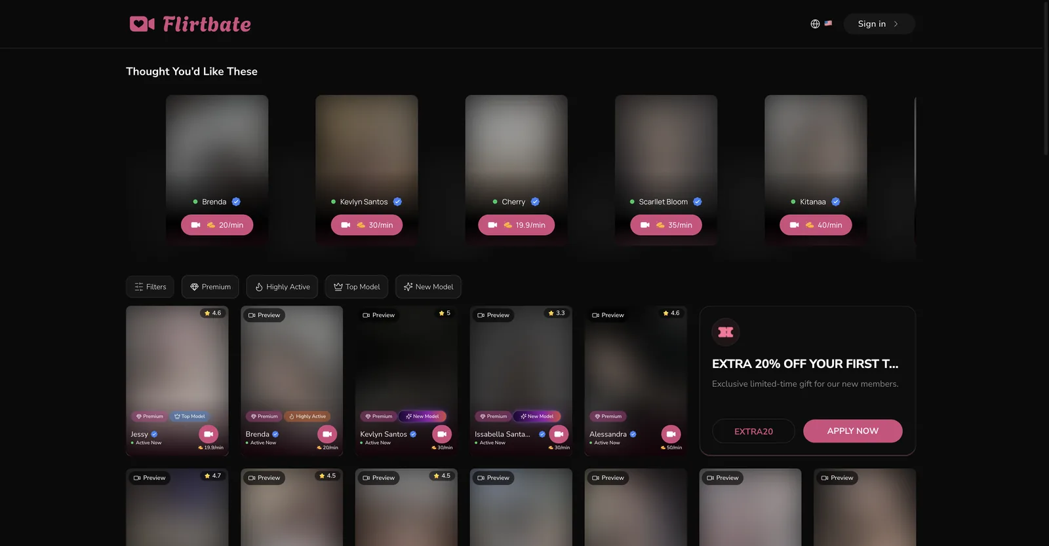Click the 50/min price on Alessandra's card
1049x546 pixels.
pos(671,448)
